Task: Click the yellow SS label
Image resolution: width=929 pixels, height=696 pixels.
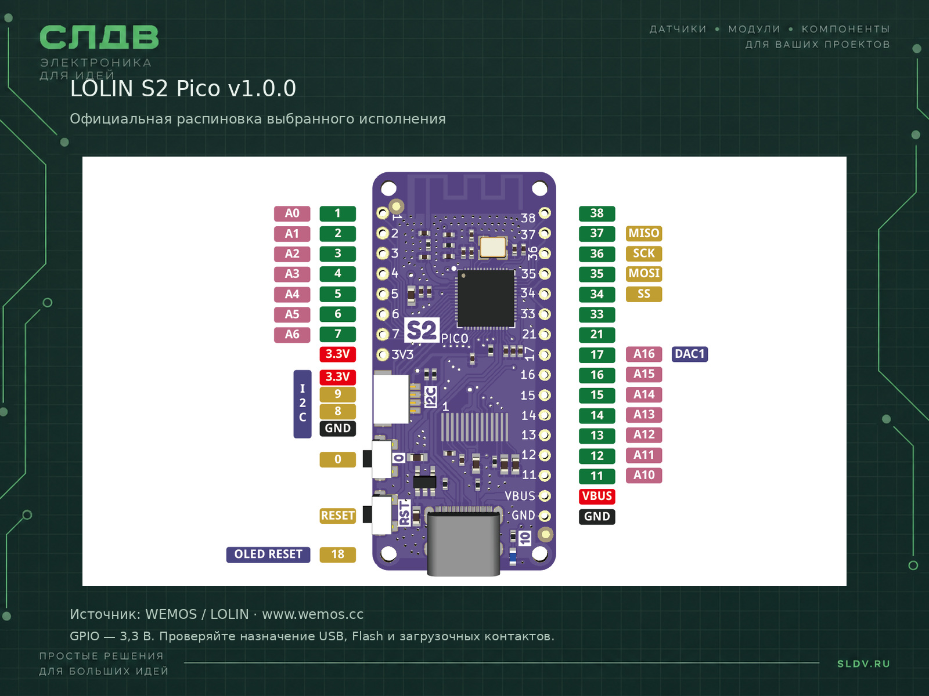Action: 644,294
